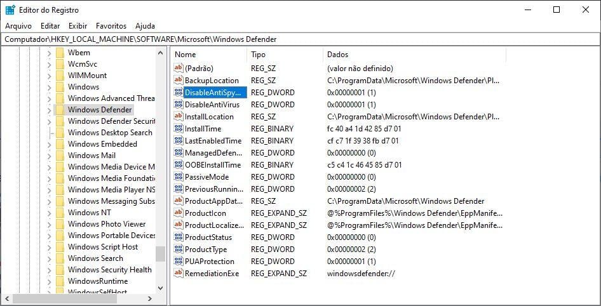
Task: Click the Windows NT folder icon
Action: pos(60,212)
